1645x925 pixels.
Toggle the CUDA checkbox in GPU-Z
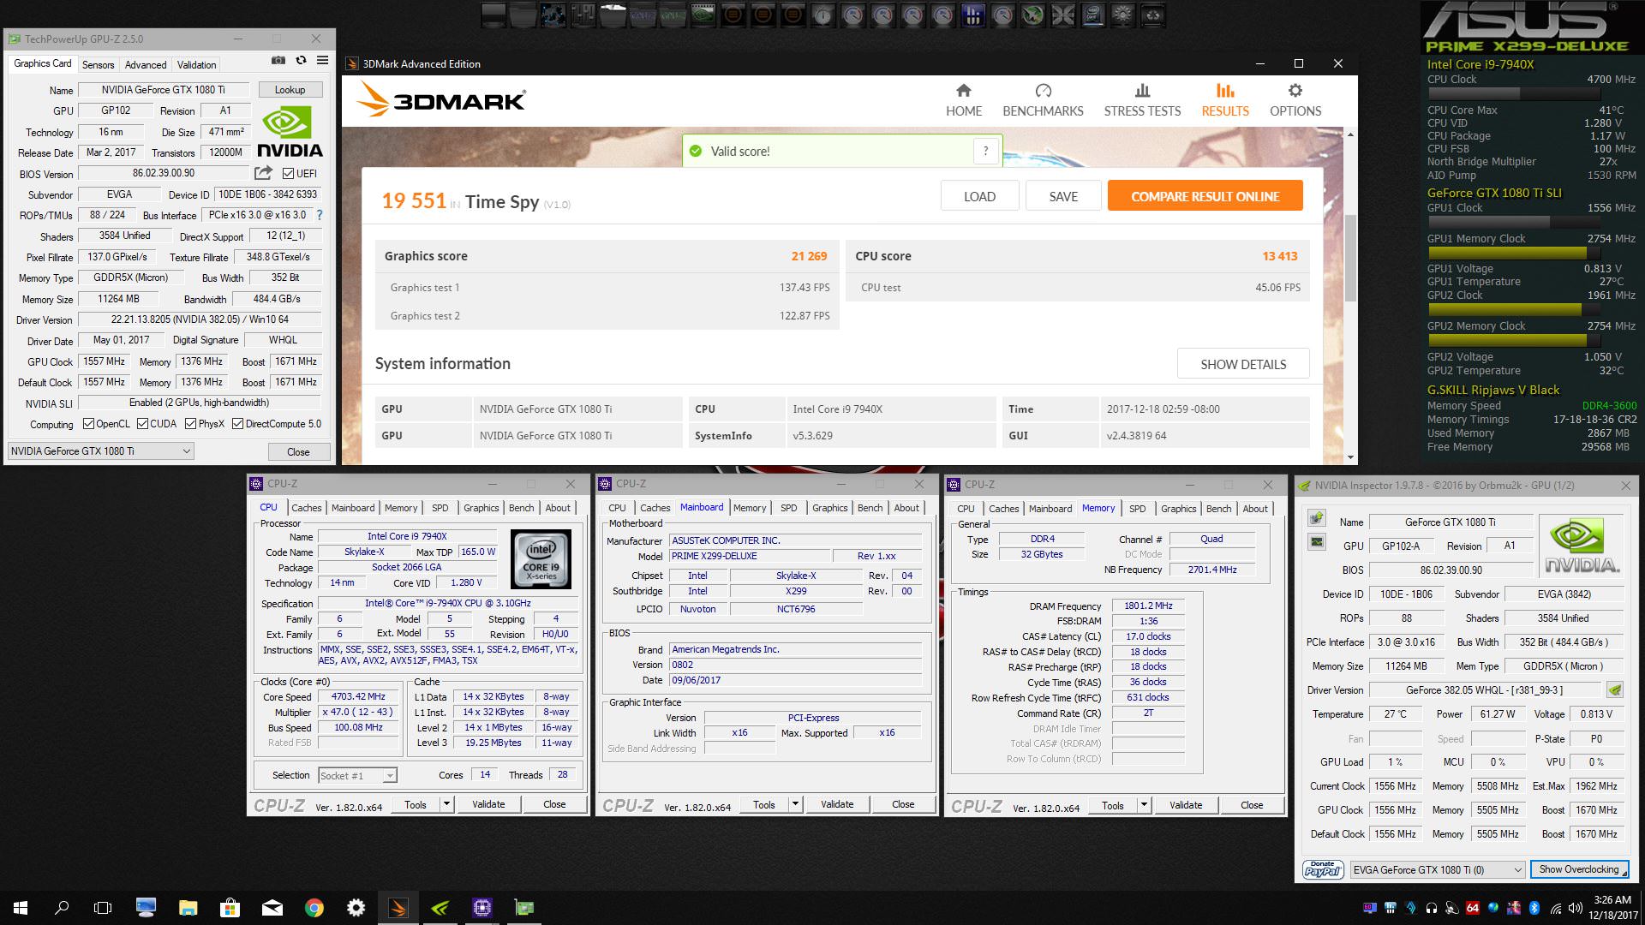[142, 423]
